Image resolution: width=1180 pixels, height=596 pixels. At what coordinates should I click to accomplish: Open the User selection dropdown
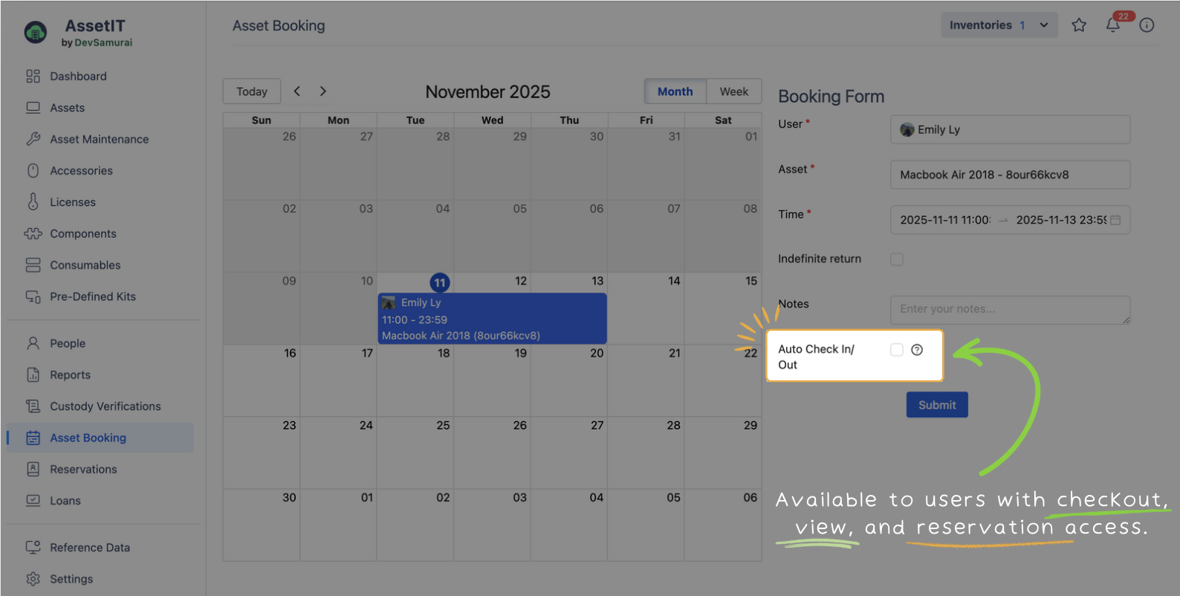click(x=1010, y=129)
